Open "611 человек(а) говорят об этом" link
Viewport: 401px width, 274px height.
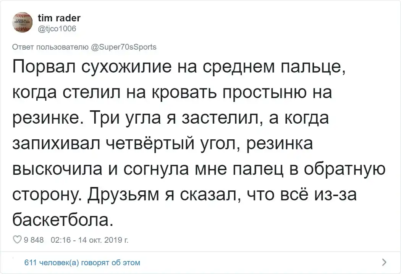click(82, 263)
